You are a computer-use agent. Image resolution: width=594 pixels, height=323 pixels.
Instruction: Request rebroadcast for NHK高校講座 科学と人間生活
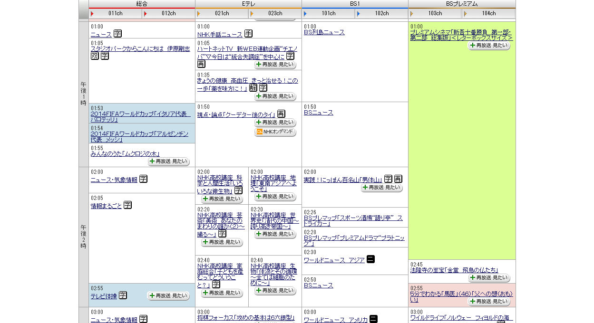222,199
